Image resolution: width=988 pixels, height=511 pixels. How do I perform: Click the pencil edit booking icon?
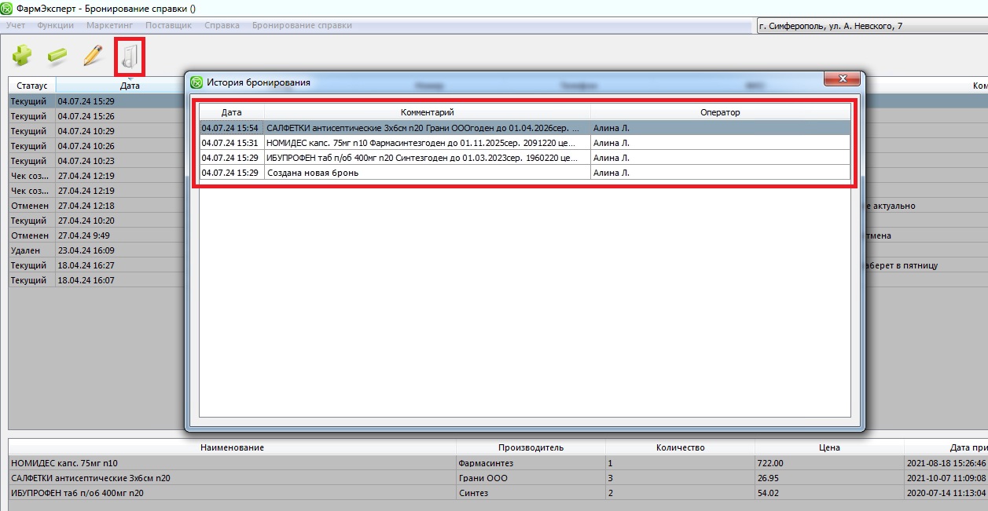(x=93, y=56)
